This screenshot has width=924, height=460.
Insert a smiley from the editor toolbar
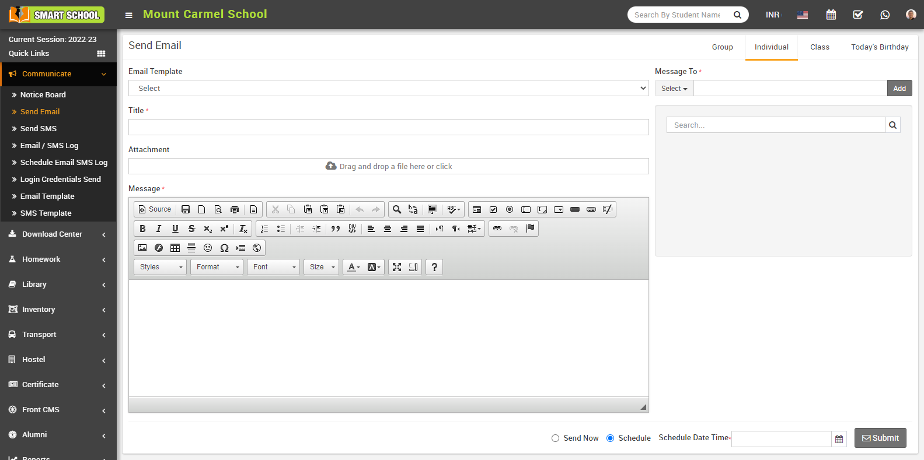pyautogui.click(x=208, y=248)
